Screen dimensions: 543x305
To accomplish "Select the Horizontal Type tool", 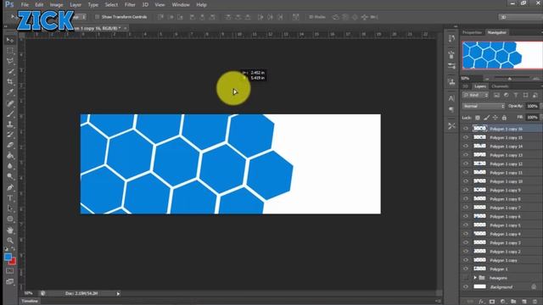I will click(x=10, y=198).
